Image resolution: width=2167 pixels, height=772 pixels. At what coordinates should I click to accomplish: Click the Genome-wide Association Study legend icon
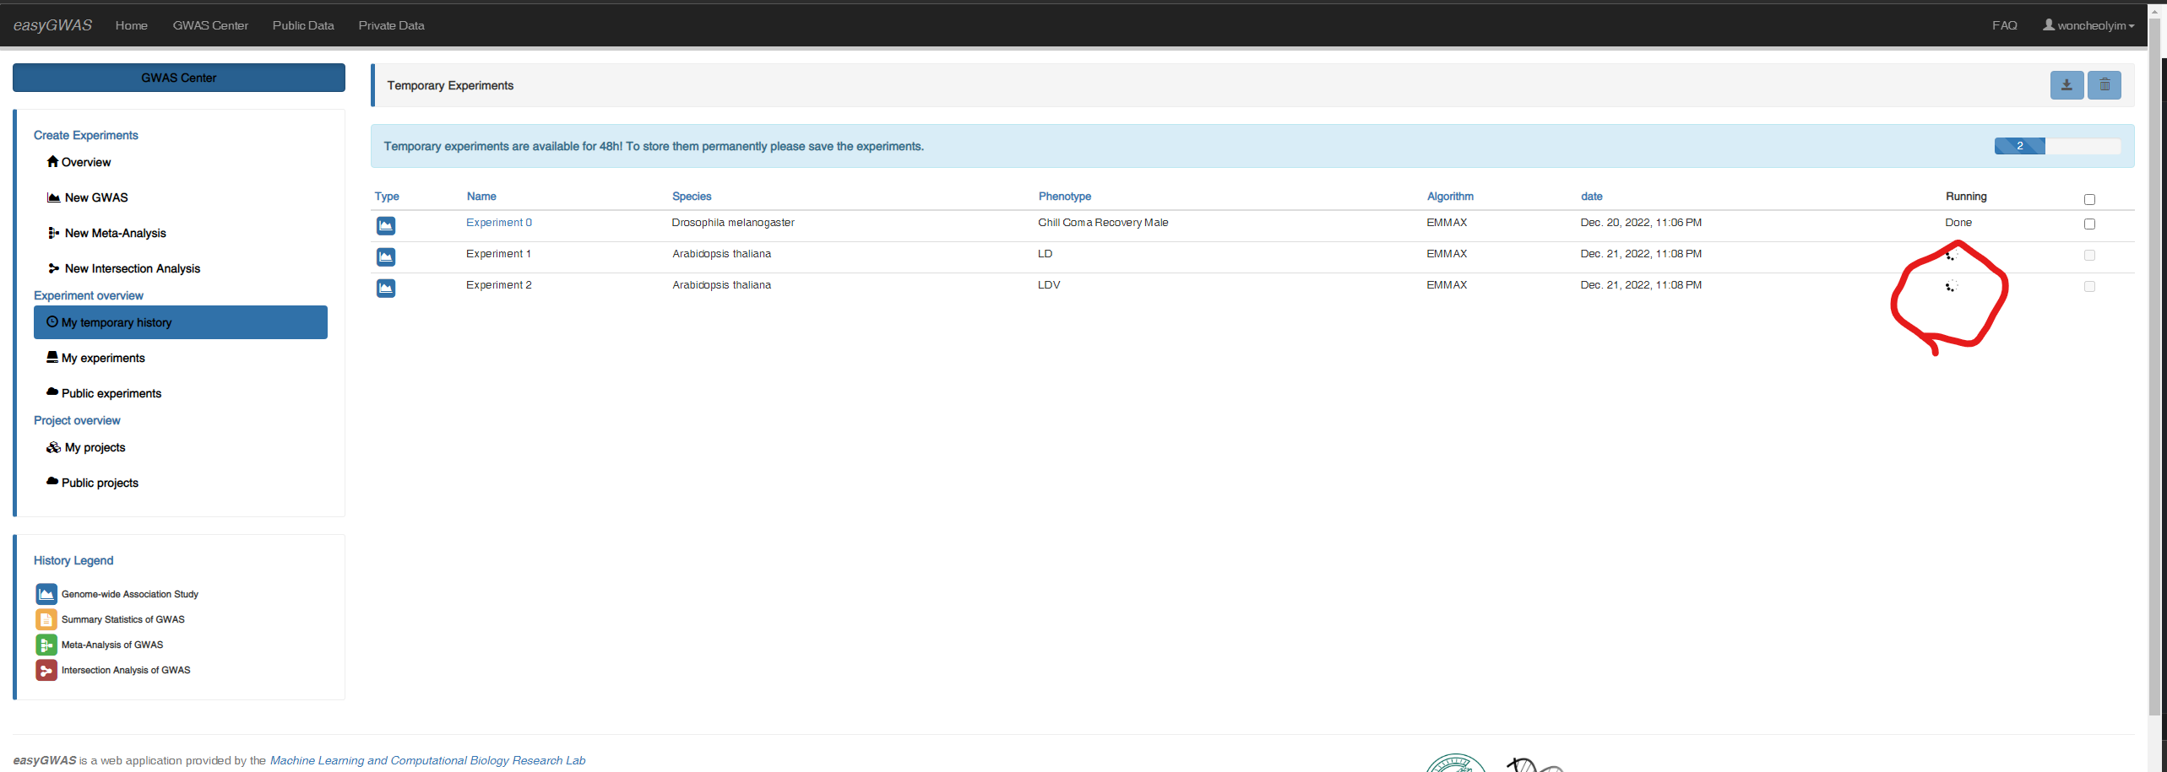point(46,594)
